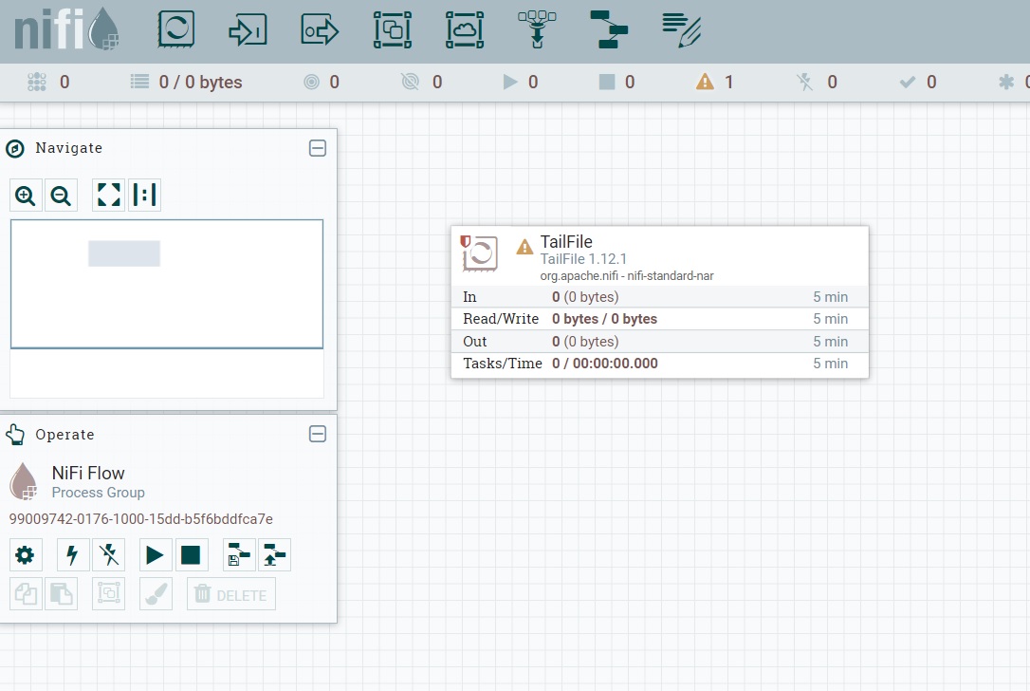Image resolution: width=1030 pixels, height=691 pixels.
Task: Disable components with crossed lightning icon
Action: click(108, 555)
